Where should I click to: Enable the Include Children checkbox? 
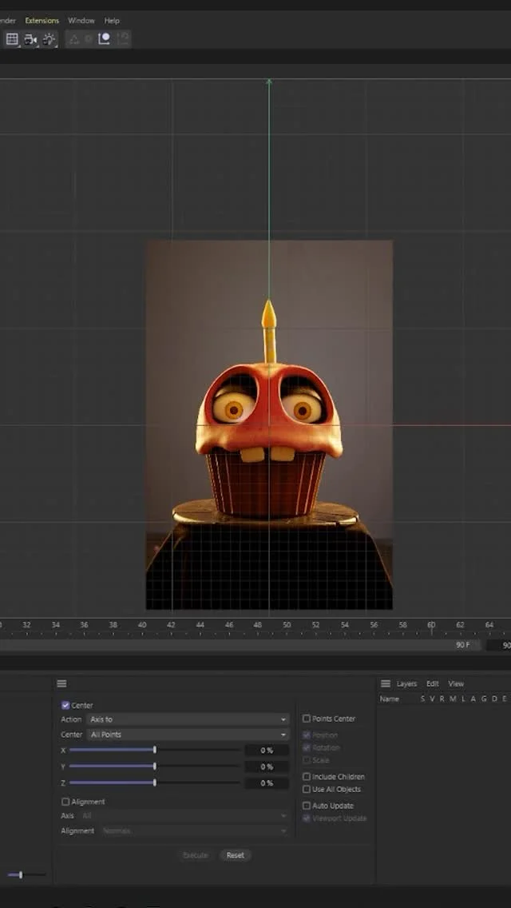coord(307,777)
